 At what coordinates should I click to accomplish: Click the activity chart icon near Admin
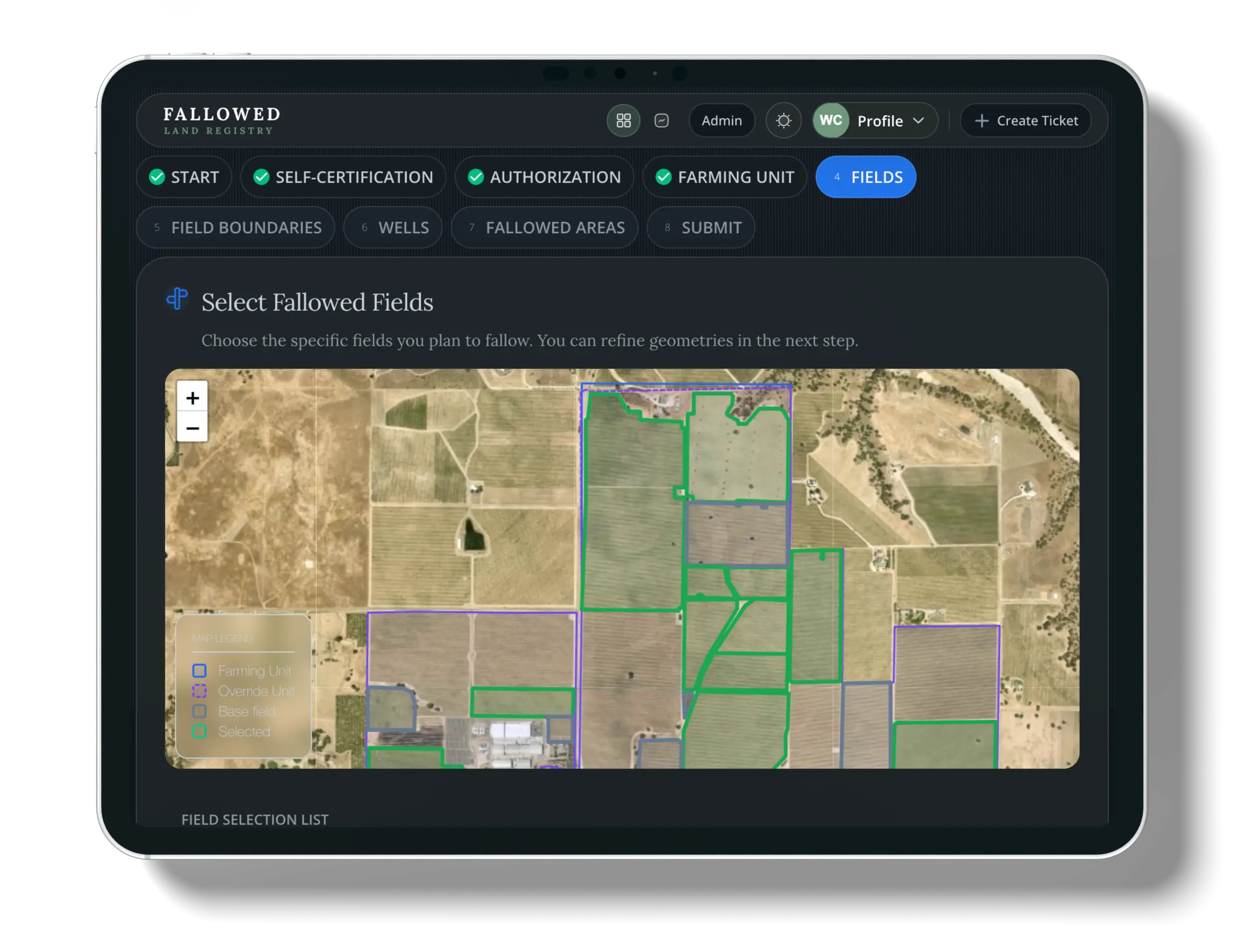pos(662,121)
